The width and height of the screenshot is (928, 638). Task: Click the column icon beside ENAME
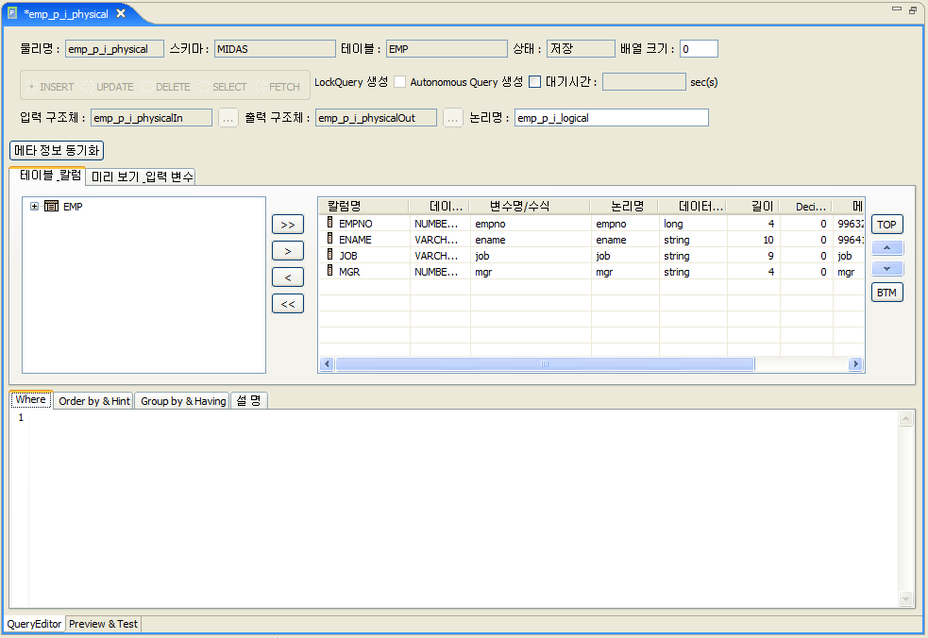coord(328,240)
